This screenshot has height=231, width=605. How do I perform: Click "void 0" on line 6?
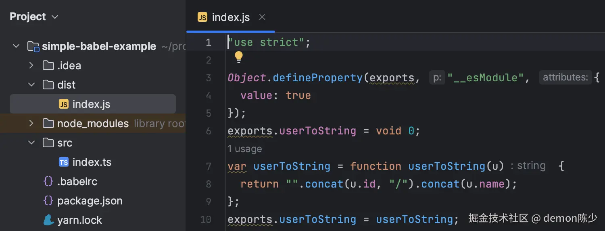395,131
